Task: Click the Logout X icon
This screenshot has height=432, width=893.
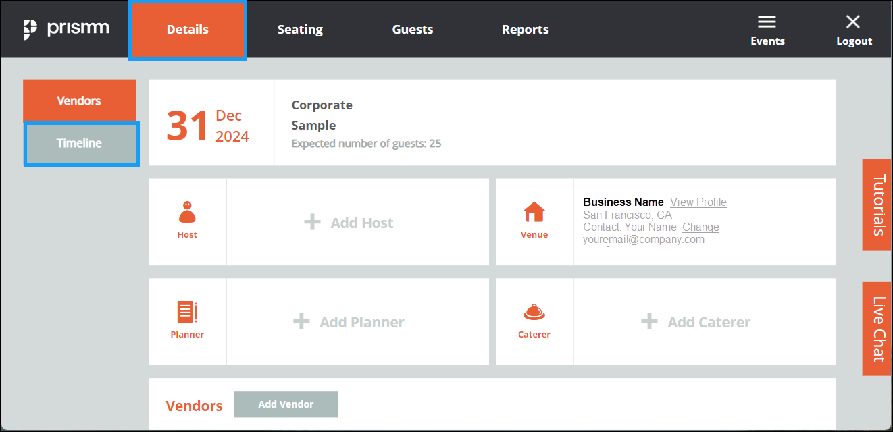Action: point(853,22)
